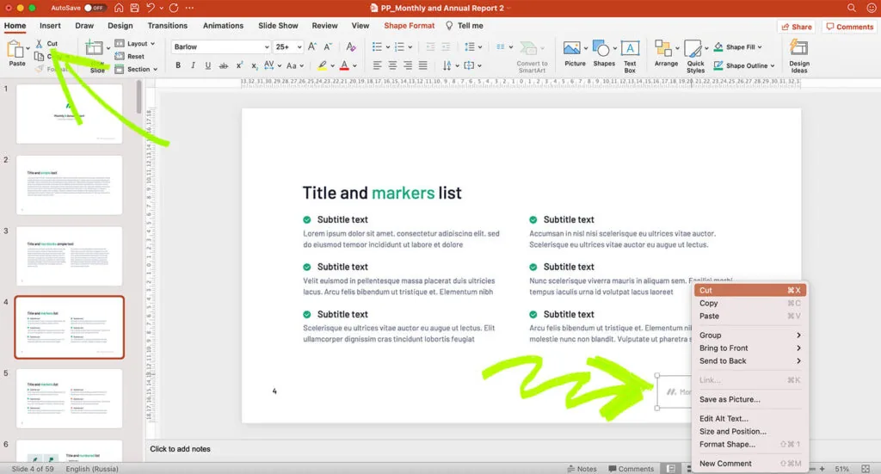Toggle bold formatting
Viewport: 881px width, 474px height.
178,65
